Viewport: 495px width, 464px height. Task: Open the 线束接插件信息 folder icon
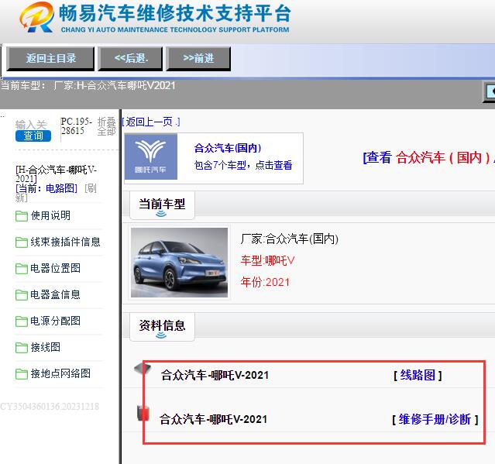22,242
